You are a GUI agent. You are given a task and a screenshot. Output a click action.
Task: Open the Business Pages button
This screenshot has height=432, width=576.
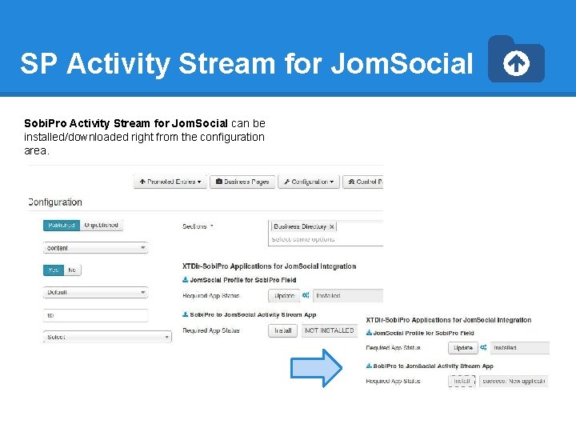[242, 182]
